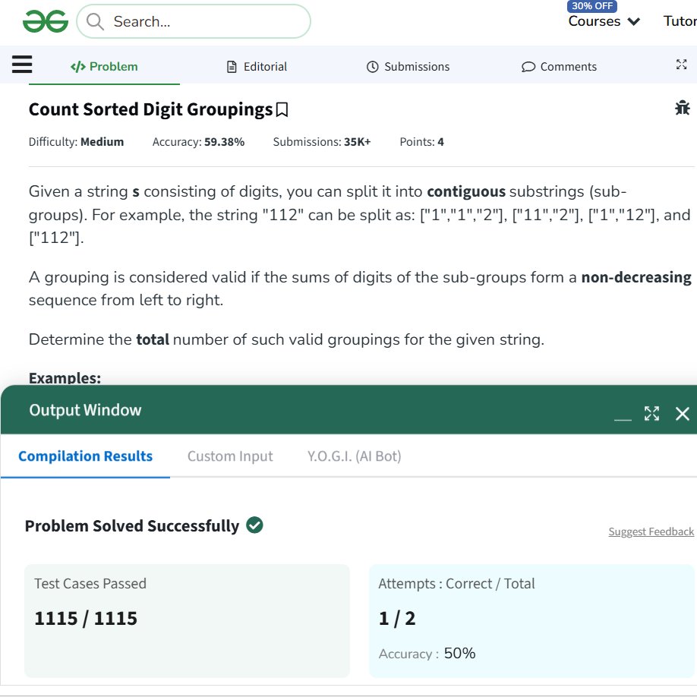
Task: Click the 1 / 2 attempts value
Action: click(397, 618)
